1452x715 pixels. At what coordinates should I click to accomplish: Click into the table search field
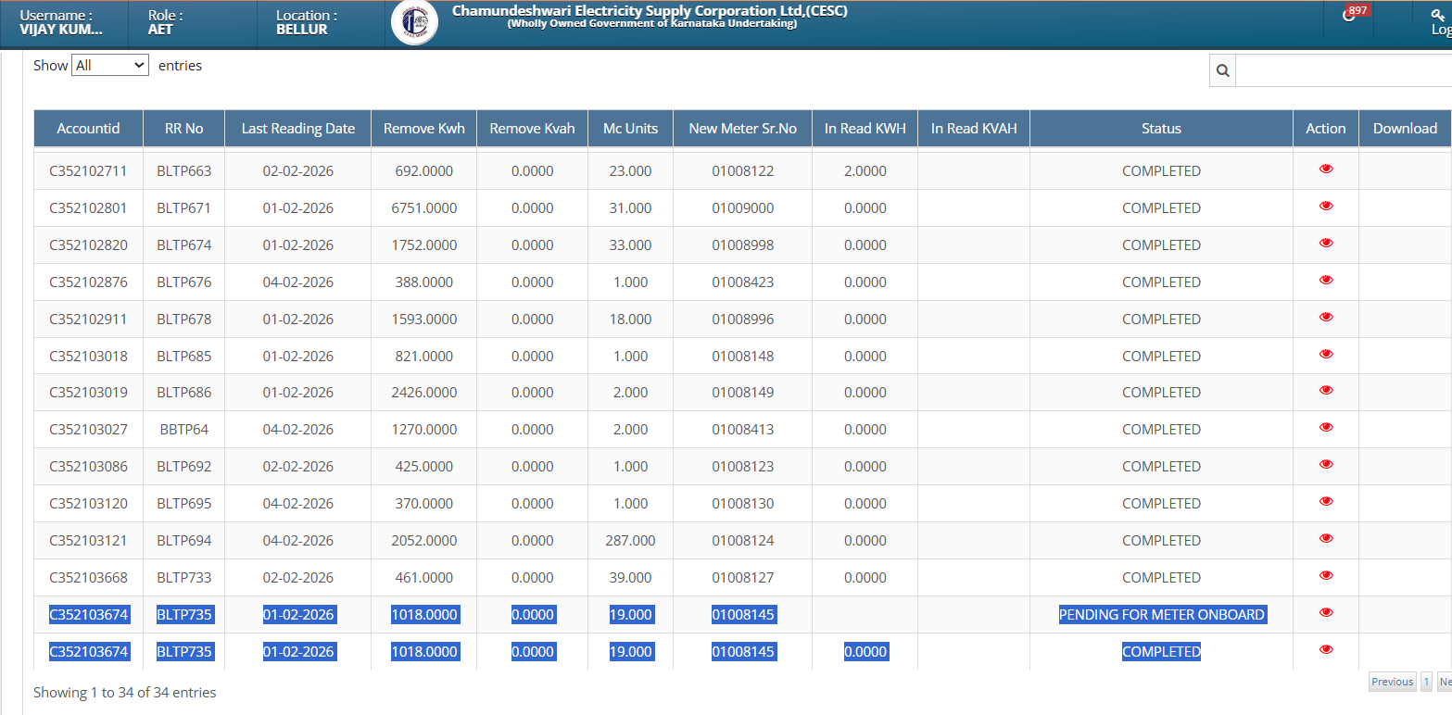pos(1343,70)
